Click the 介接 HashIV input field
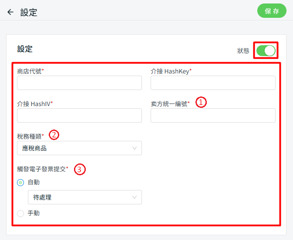Image resolution: width=293 pixels, height=240 pixels. [79, 115]
